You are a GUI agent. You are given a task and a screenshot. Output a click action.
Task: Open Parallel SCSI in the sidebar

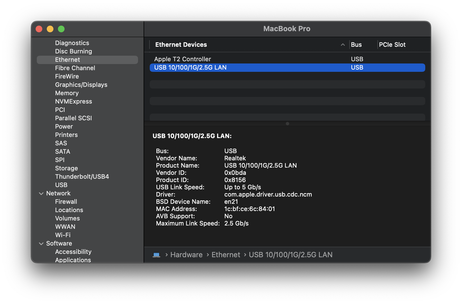[73, 118]
